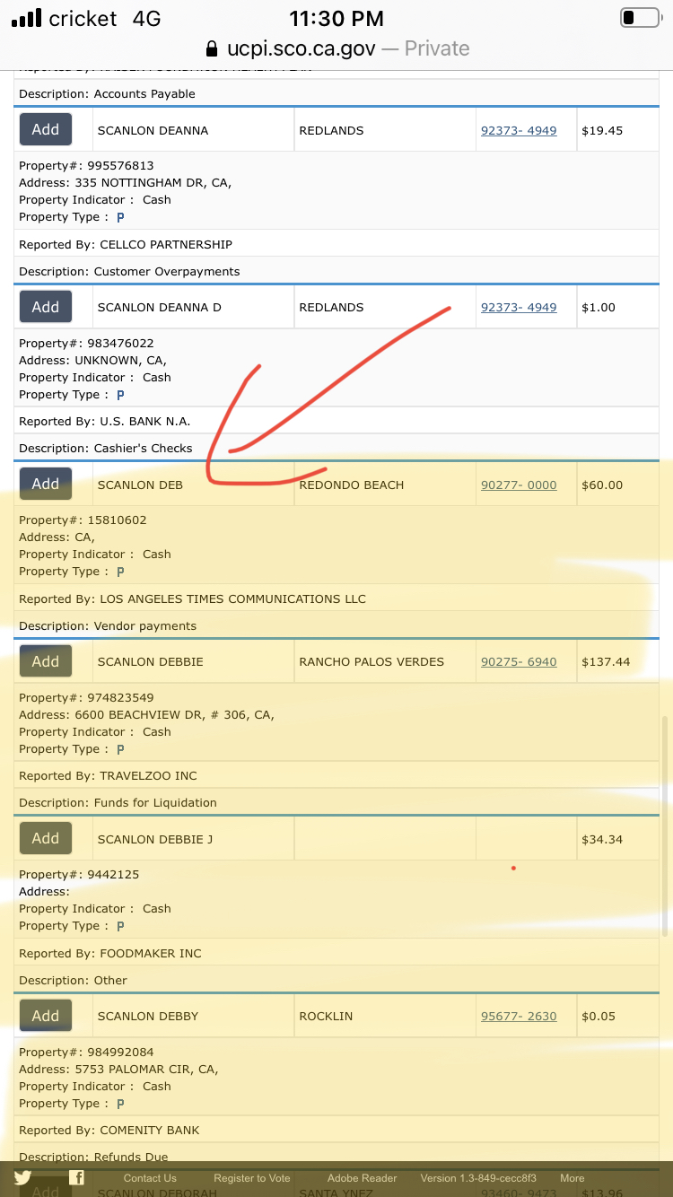Select the amount $137.44
The image size is (673, 1197).
coord(606,661)
